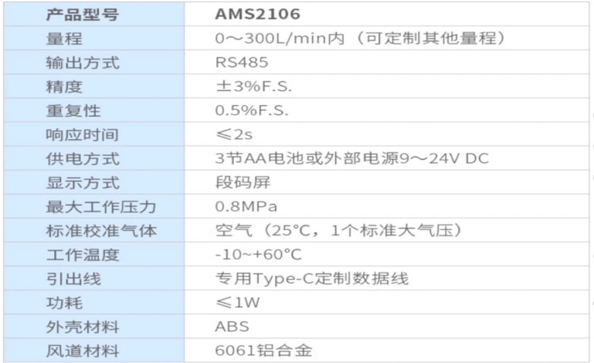This screenshot has height=363, width=594.
Task: Select the 6061铝合金 material value
Action: tap(263, 351)
